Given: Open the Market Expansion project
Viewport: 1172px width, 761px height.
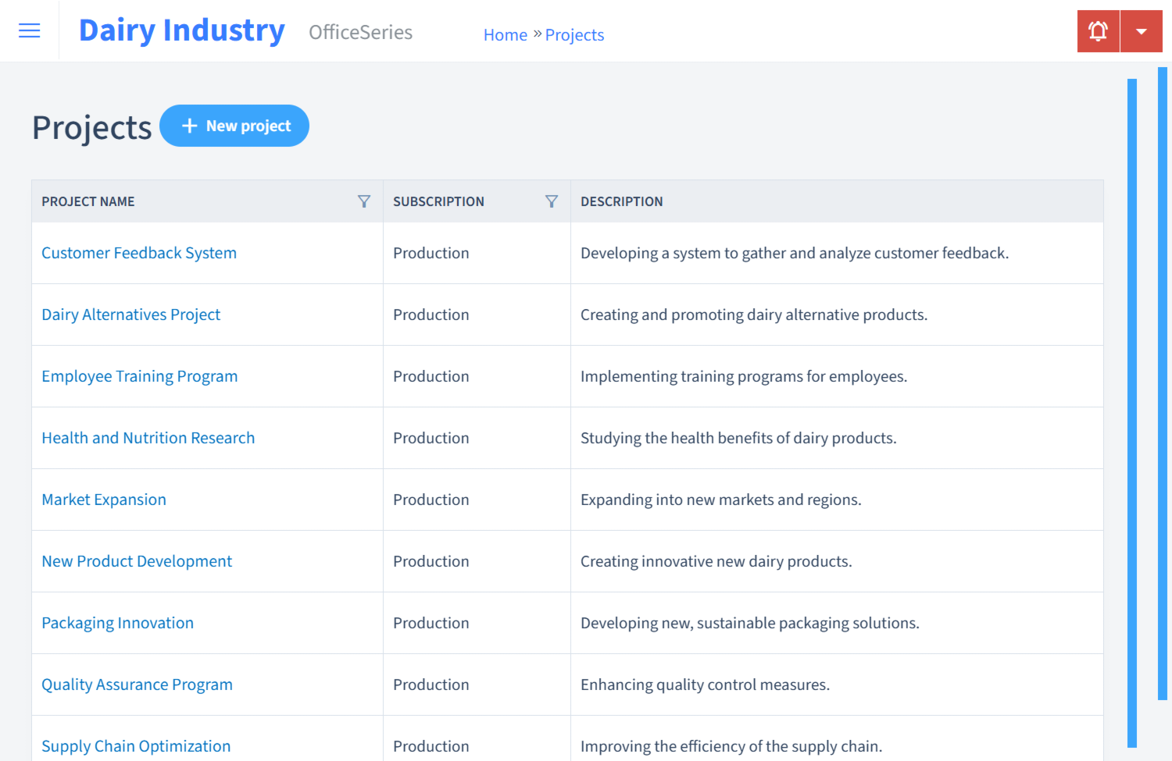Looking at the screenshot, I should 103,500.
